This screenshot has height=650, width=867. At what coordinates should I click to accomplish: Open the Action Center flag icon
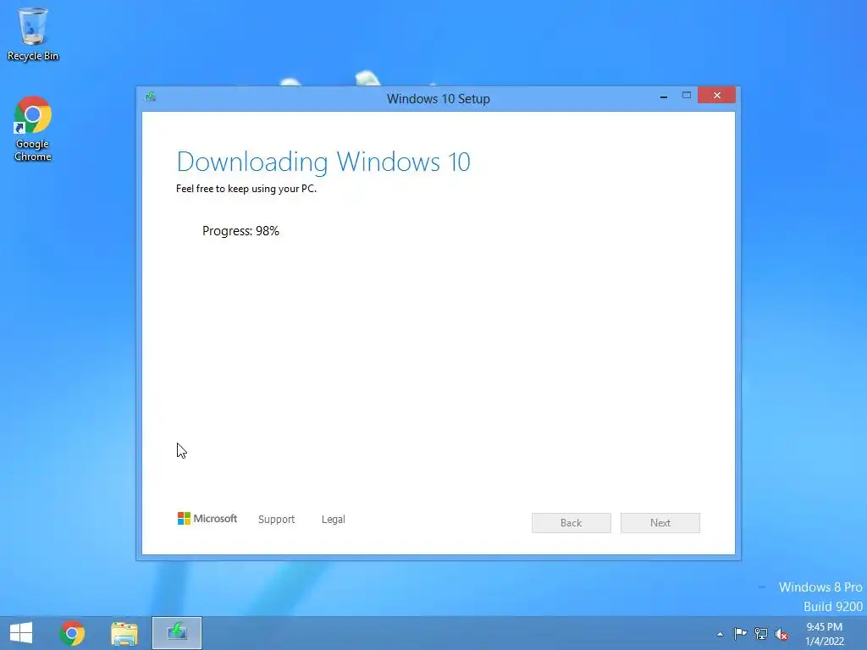[x=740, y=633]
